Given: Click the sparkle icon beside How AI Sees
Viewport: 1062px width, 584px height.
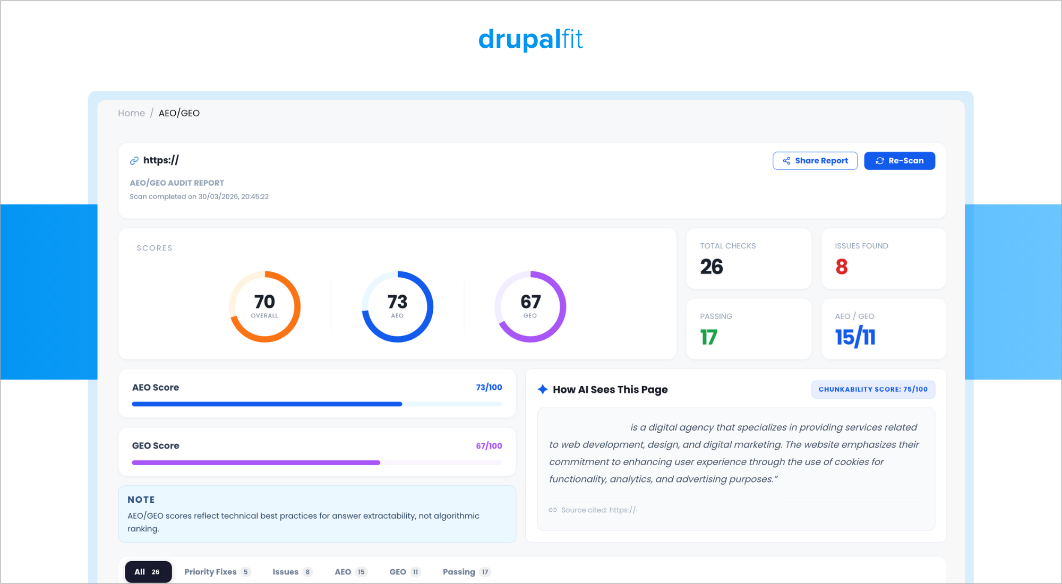Looking at the screenshot, I should [x=543, y=389].
